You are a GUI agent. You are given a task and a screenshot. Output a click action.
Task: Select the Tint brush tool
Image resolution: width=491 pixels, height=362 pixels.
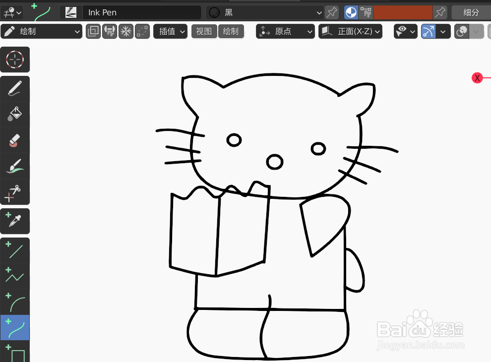pos(15,167)
